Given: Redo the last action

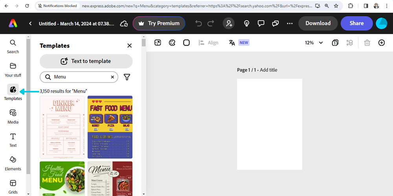Looking at the screenshot, I should pyautogui.click(x=211, y=24).
